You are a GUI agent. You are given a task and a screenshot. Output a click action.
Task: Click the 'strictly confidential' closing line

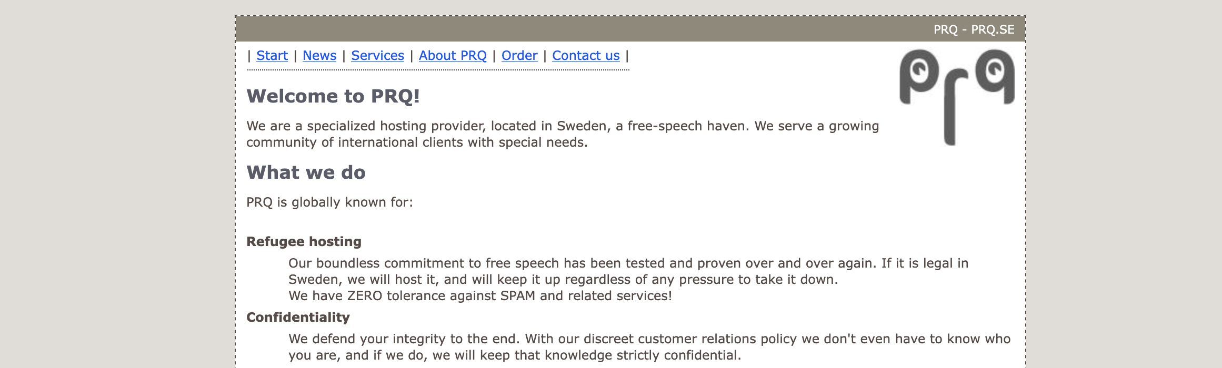pyautogui.click(x=515, y=355)
